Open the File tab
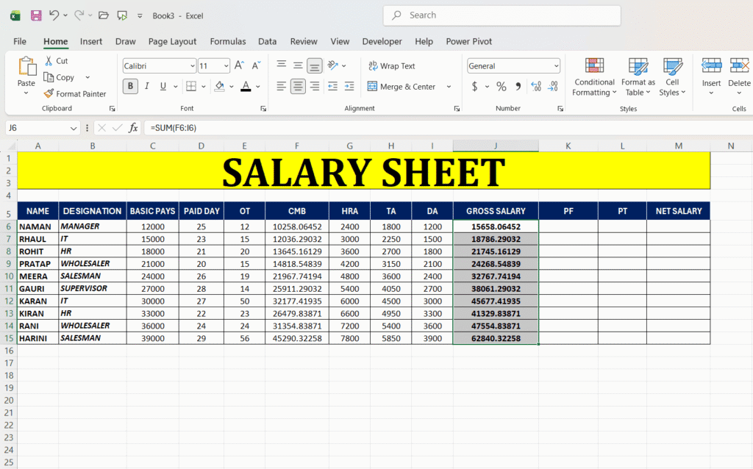753x469 pixels. [20, 41]
